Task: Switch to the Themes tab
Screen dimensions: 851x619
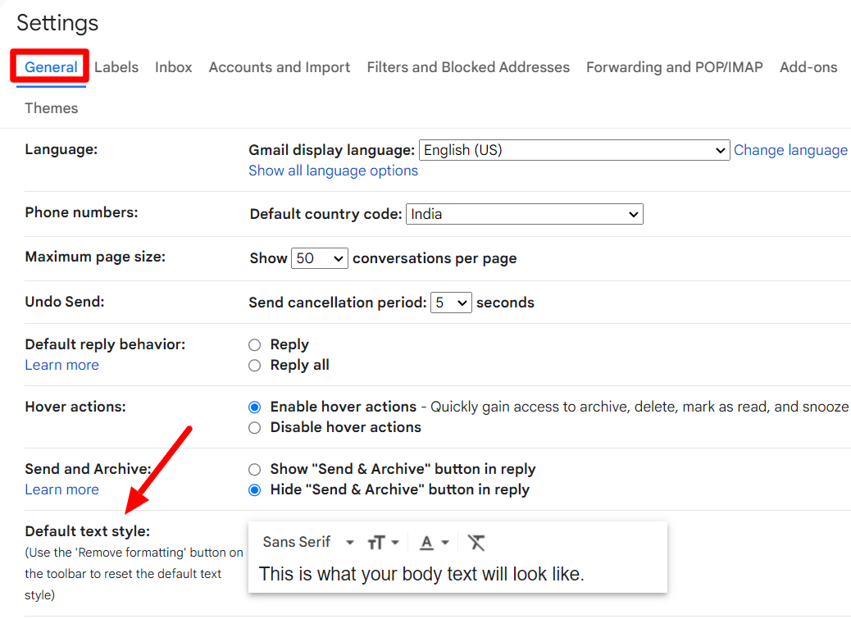Action: click(52, 108)
